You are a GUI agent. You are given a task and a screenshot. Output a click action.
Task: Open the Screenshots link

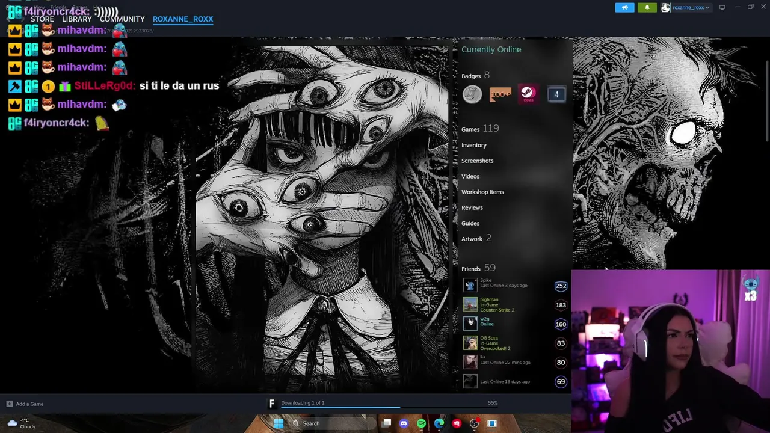tap(477, 161)
